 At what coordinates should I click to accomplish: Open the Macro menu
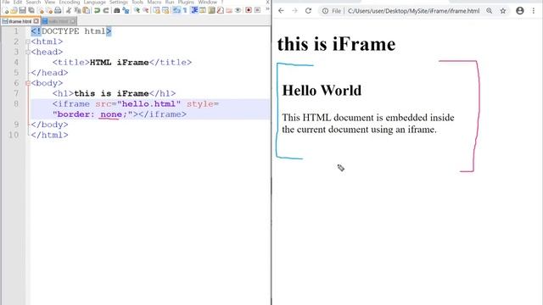point(154,2)
